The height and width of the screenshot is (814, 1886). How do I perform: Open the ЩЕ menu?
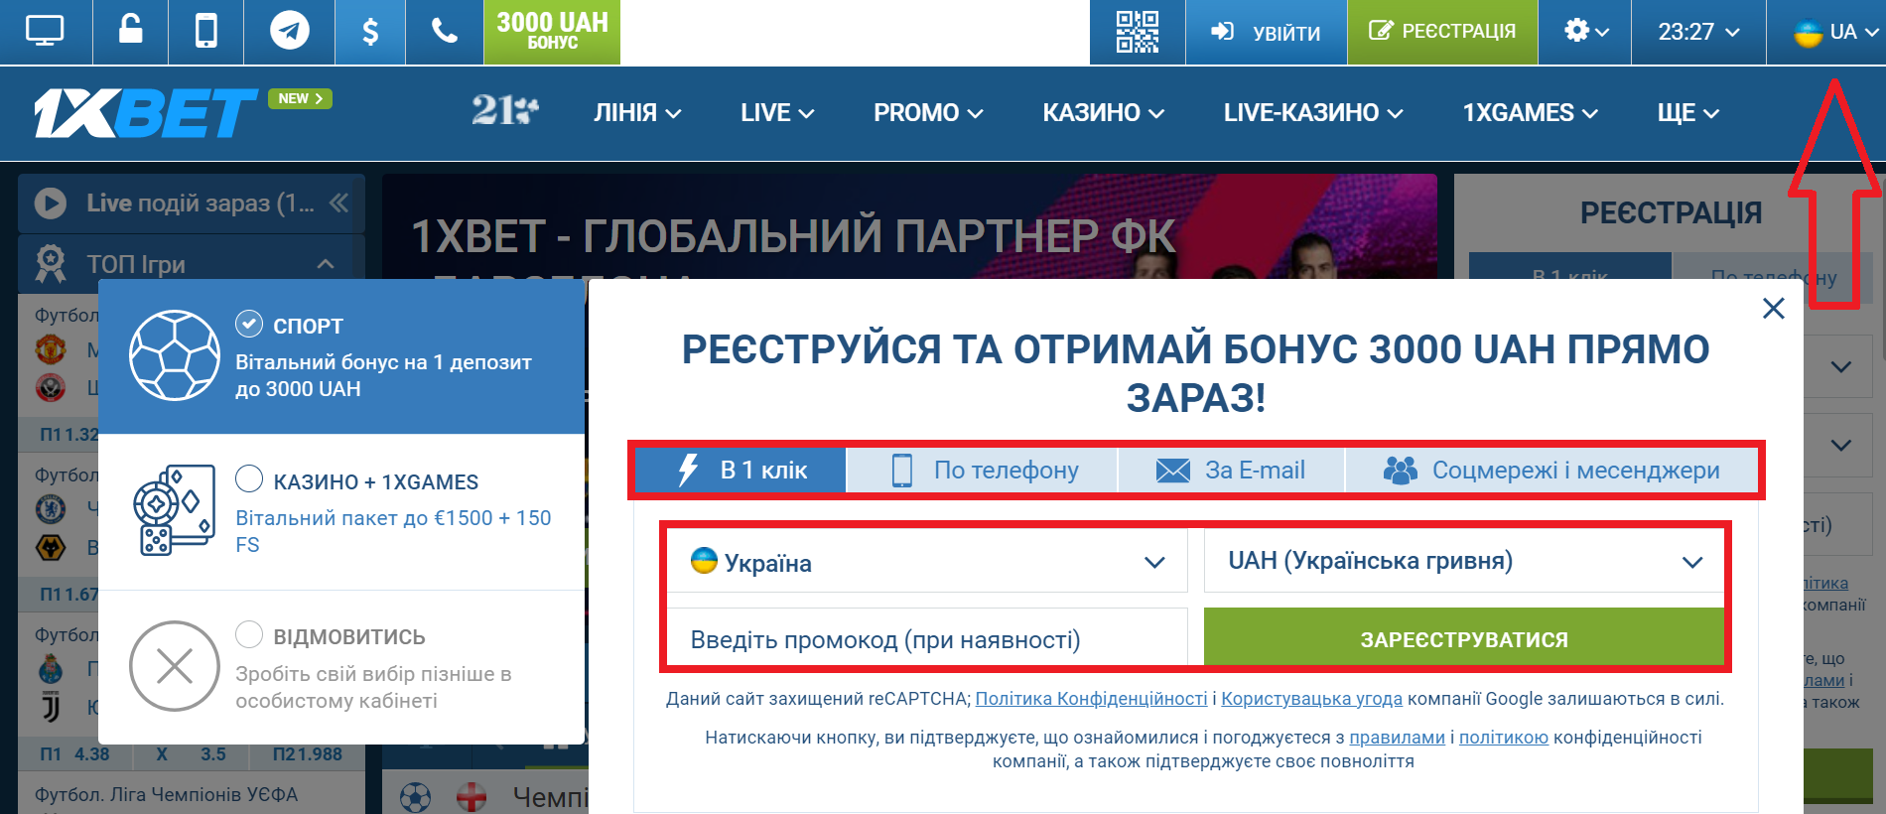coord(1687,113)
